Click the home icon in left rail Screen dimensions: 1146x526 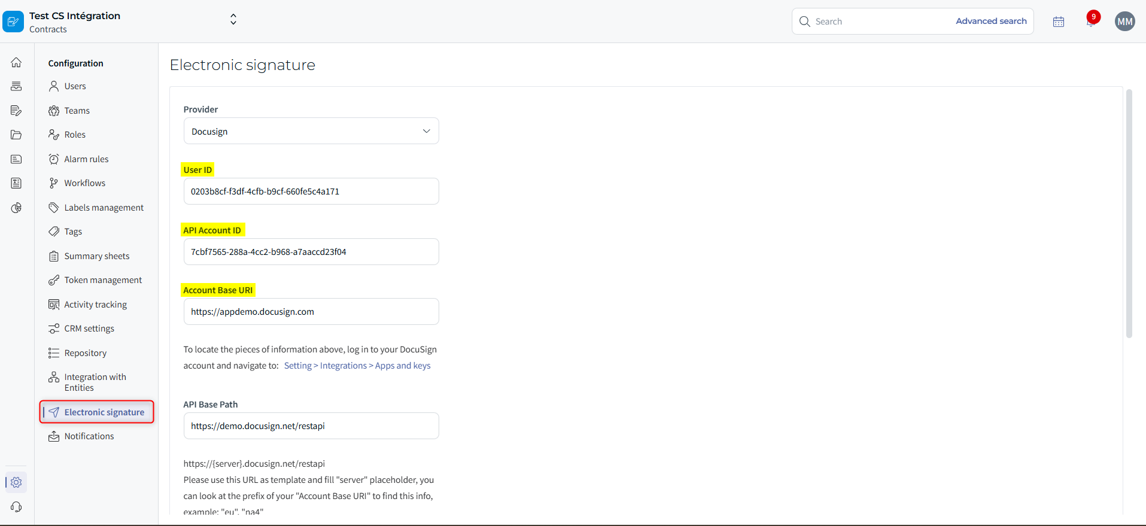(x=16, y=62)
